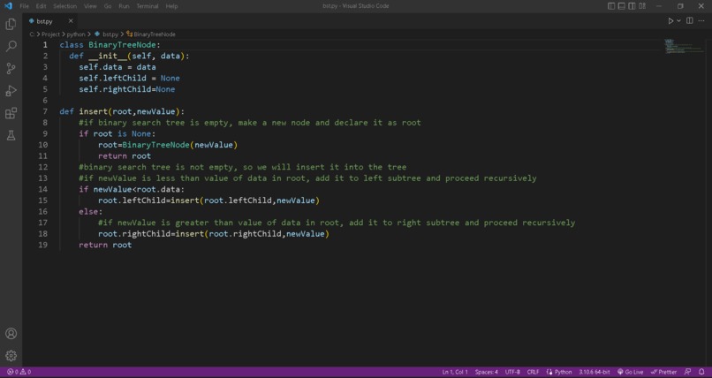This screenshot has height=378, width=712.
Task: Click line number 14 in gutter
Action: click(x=42, y=189)
